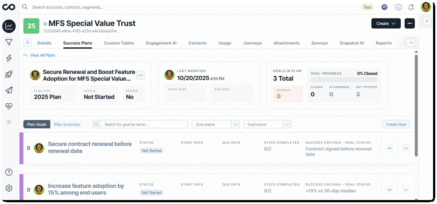Click the vertical scrollbar of plan content

[x=416, y=106]
